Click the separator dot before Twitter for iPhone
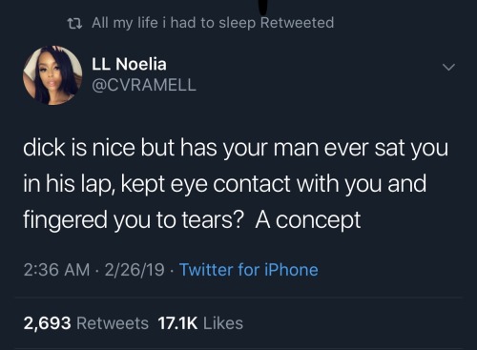Image resolution: width=477 pixels, height=350 pixels. 172,271
